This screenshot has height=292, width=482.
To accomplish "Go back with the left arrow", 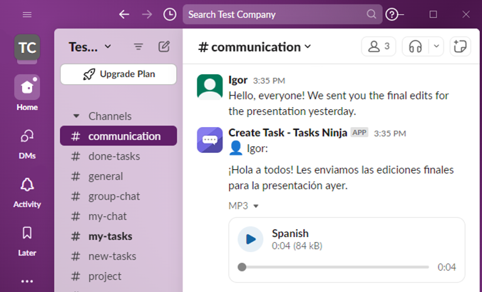I will click(x=124, y=14).
